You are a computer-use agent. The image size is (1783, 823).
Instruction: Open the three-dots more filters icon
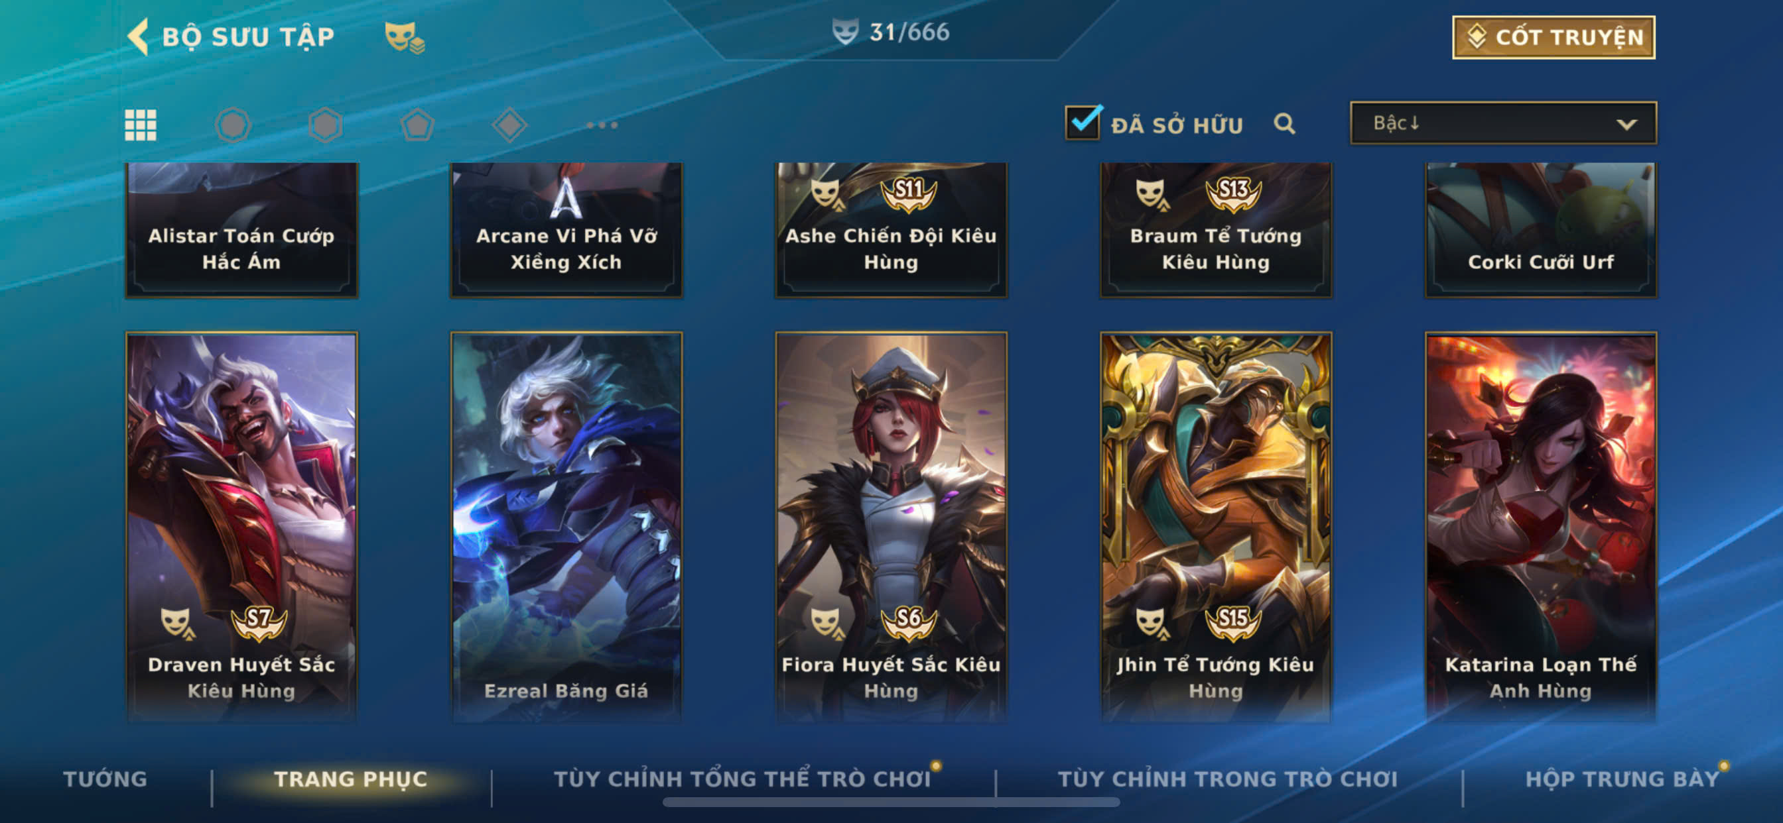602,125
